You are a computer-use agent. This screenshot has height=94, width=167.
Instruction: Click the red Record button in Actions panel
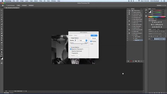[x=131, y=61]
